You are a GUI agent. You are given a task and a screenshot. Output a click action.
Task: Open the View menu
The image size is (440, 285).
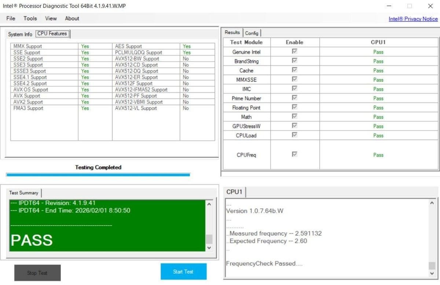tap(51, 18)
